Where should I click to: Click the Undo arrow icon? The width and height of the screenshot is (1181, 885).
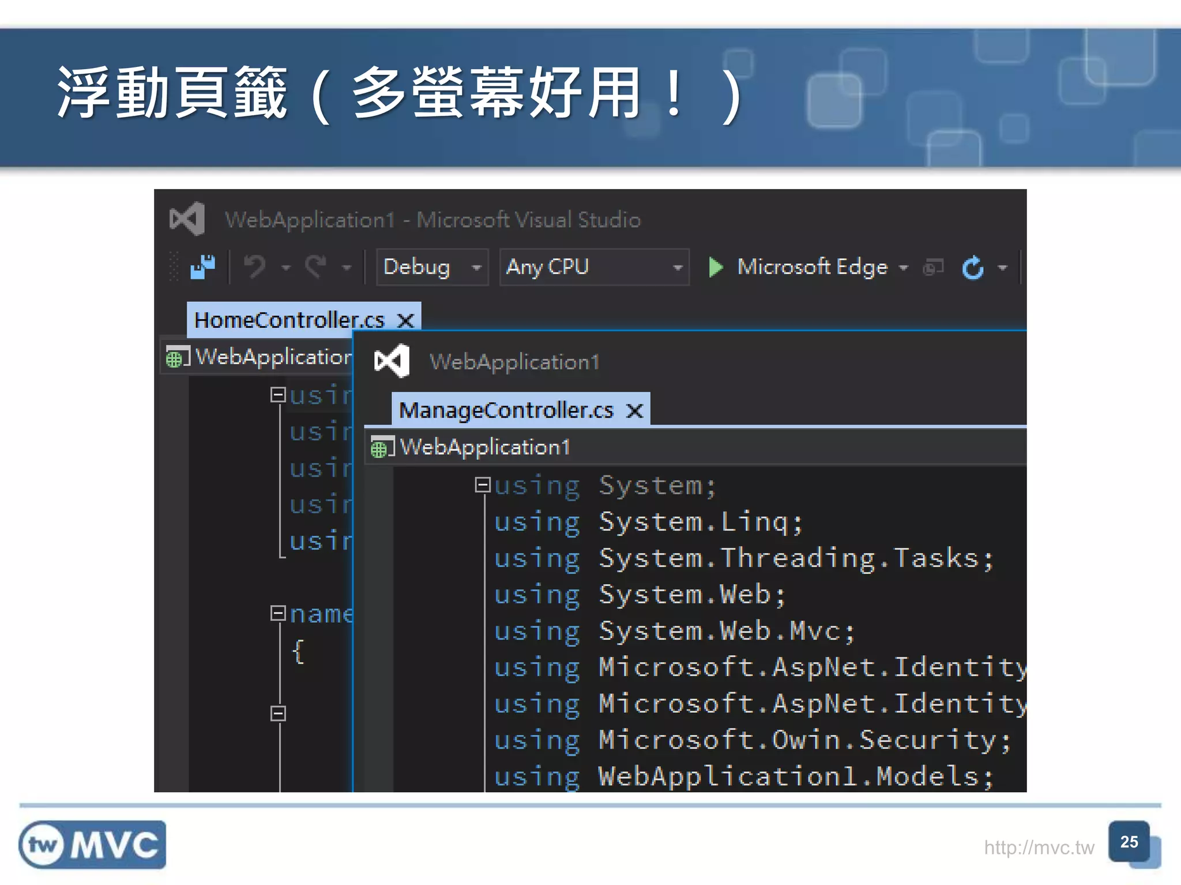click(x=254, y=267)
